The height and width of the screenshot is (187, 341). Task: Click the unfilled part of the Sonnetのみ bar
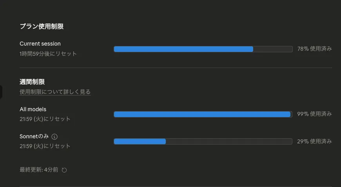point(229,141)
